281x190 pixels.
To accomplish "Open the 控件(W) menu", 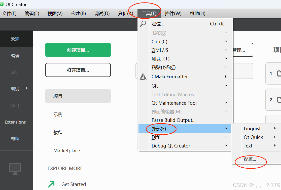I will pos(173,13).
